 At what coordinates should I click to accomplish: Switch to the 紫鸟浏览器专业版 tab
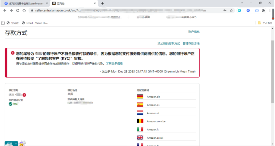26,3
